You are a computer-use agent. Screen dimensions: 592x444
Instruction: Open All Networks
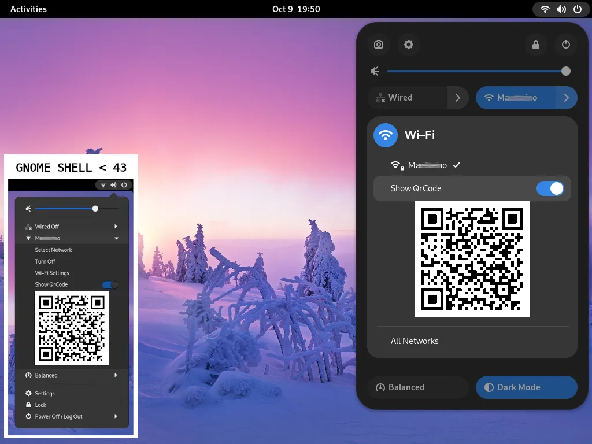[415, 341]
